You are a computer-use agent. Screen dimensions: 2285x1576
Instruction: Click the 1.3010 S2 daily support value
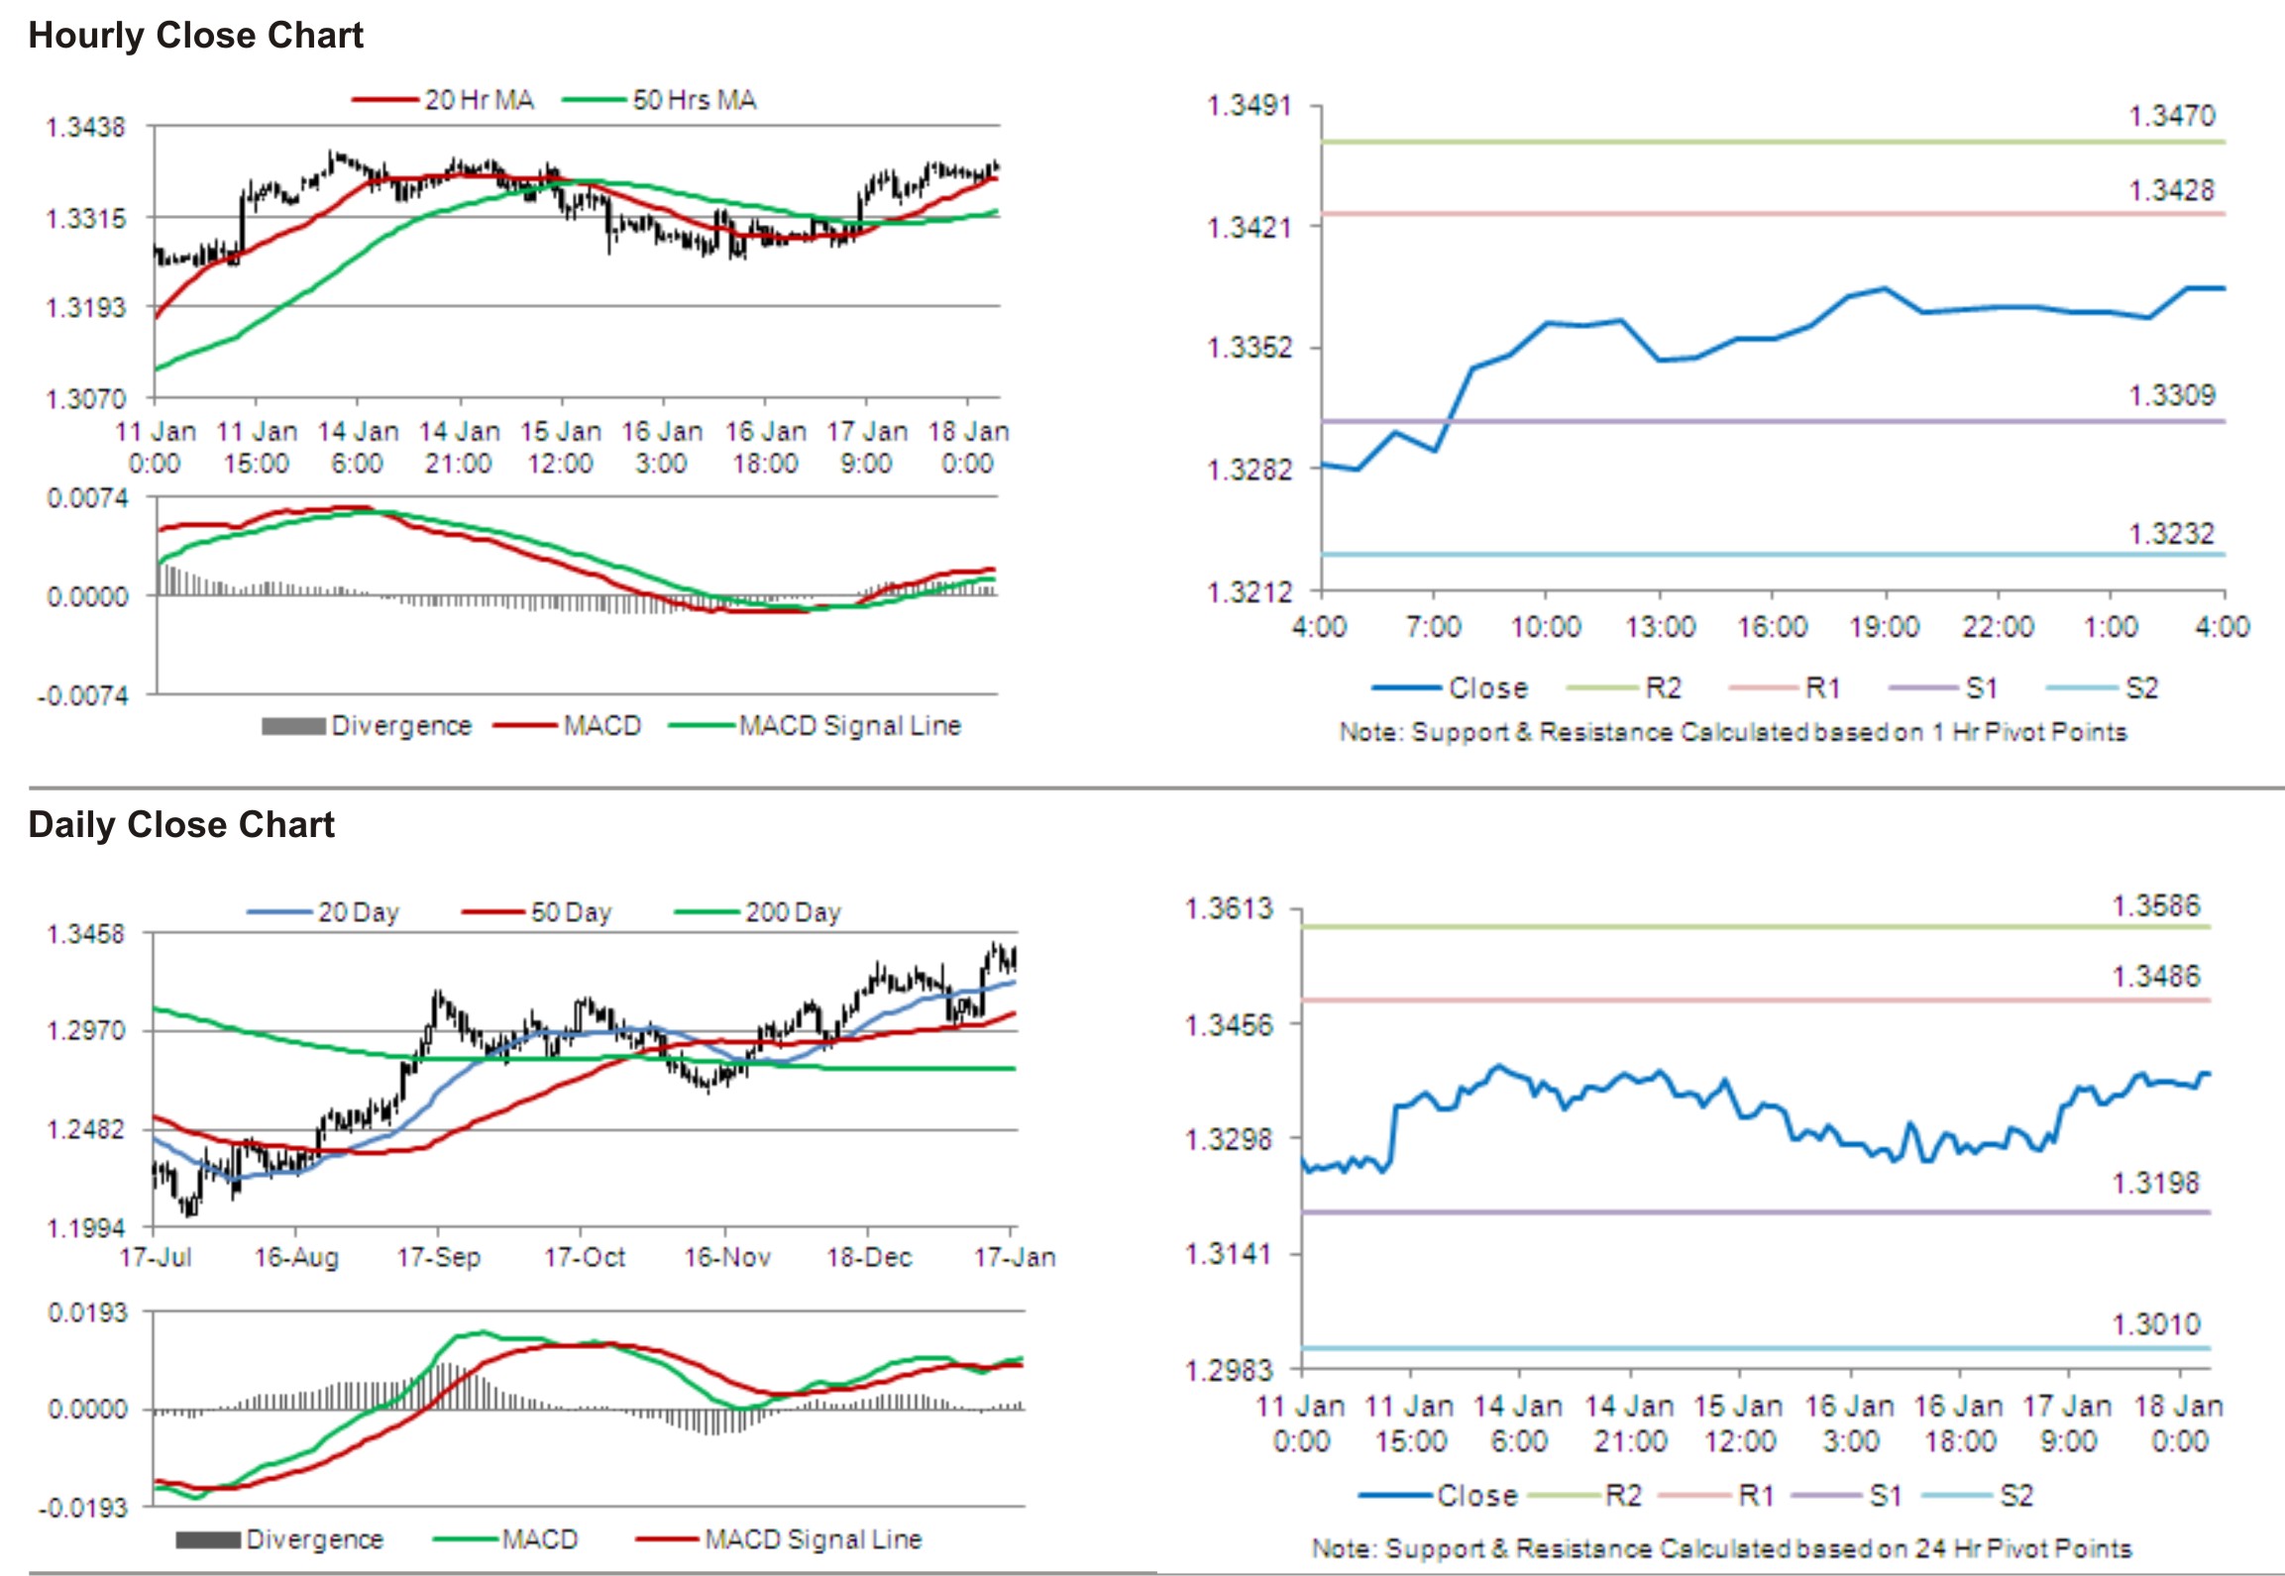coord(2156,1324)
